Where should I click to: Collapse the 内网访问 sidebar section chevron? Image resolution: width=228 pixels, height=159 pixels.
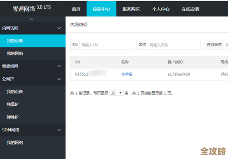59,28
